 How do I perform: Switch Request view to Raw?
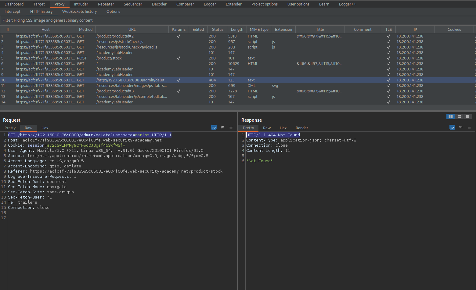[28, 128]
